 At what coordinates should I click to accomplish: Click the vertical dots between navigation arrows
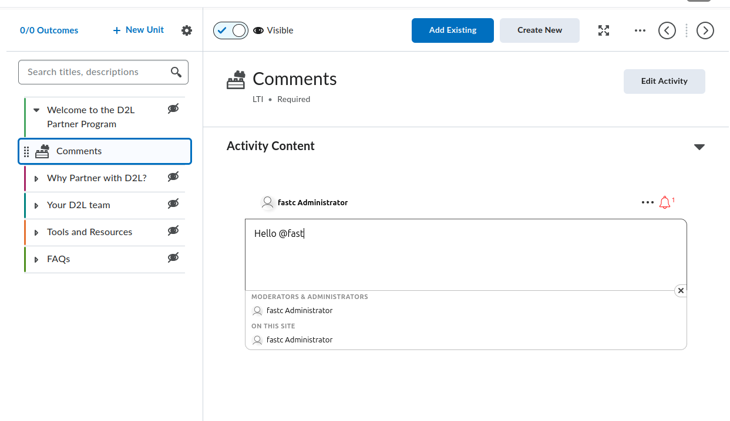click(x=686, y=30)
